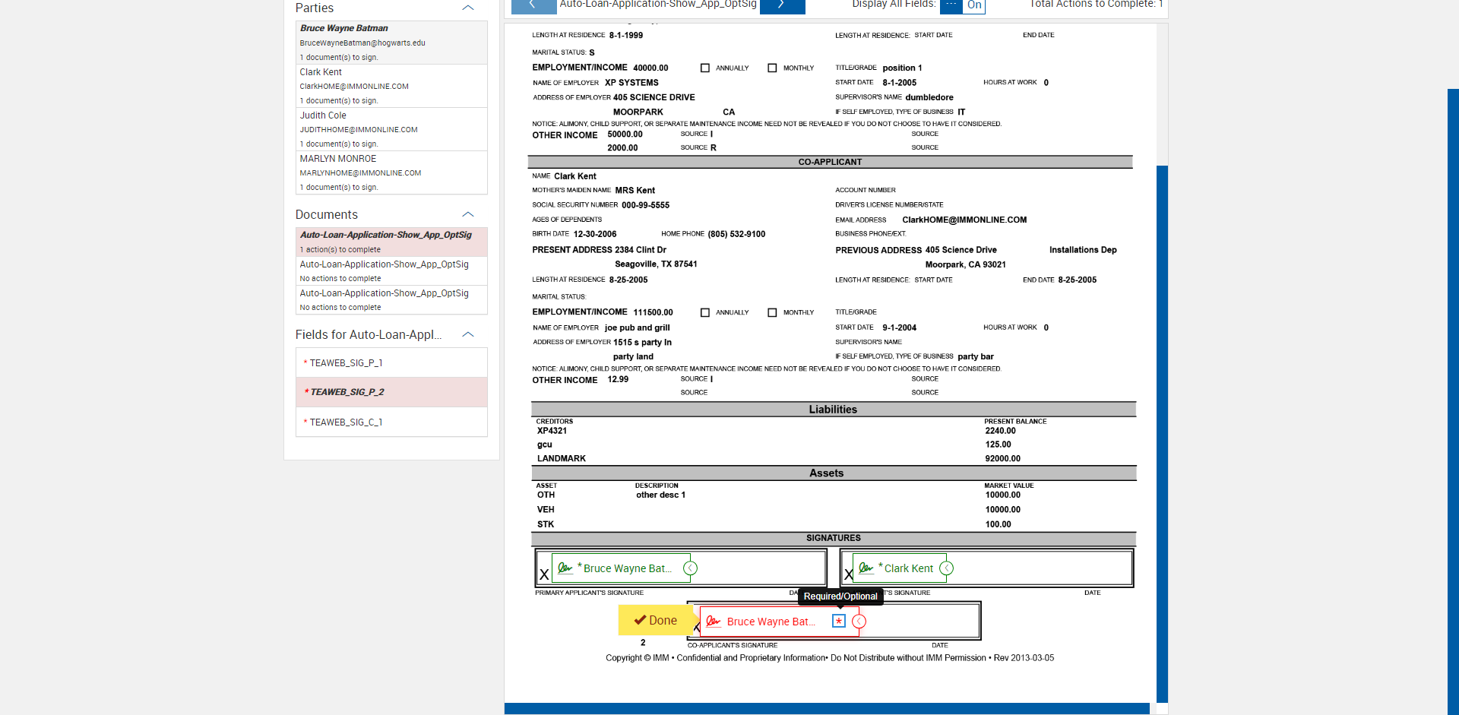Click the red circle arrow on the co-applicant signature field

859,622
